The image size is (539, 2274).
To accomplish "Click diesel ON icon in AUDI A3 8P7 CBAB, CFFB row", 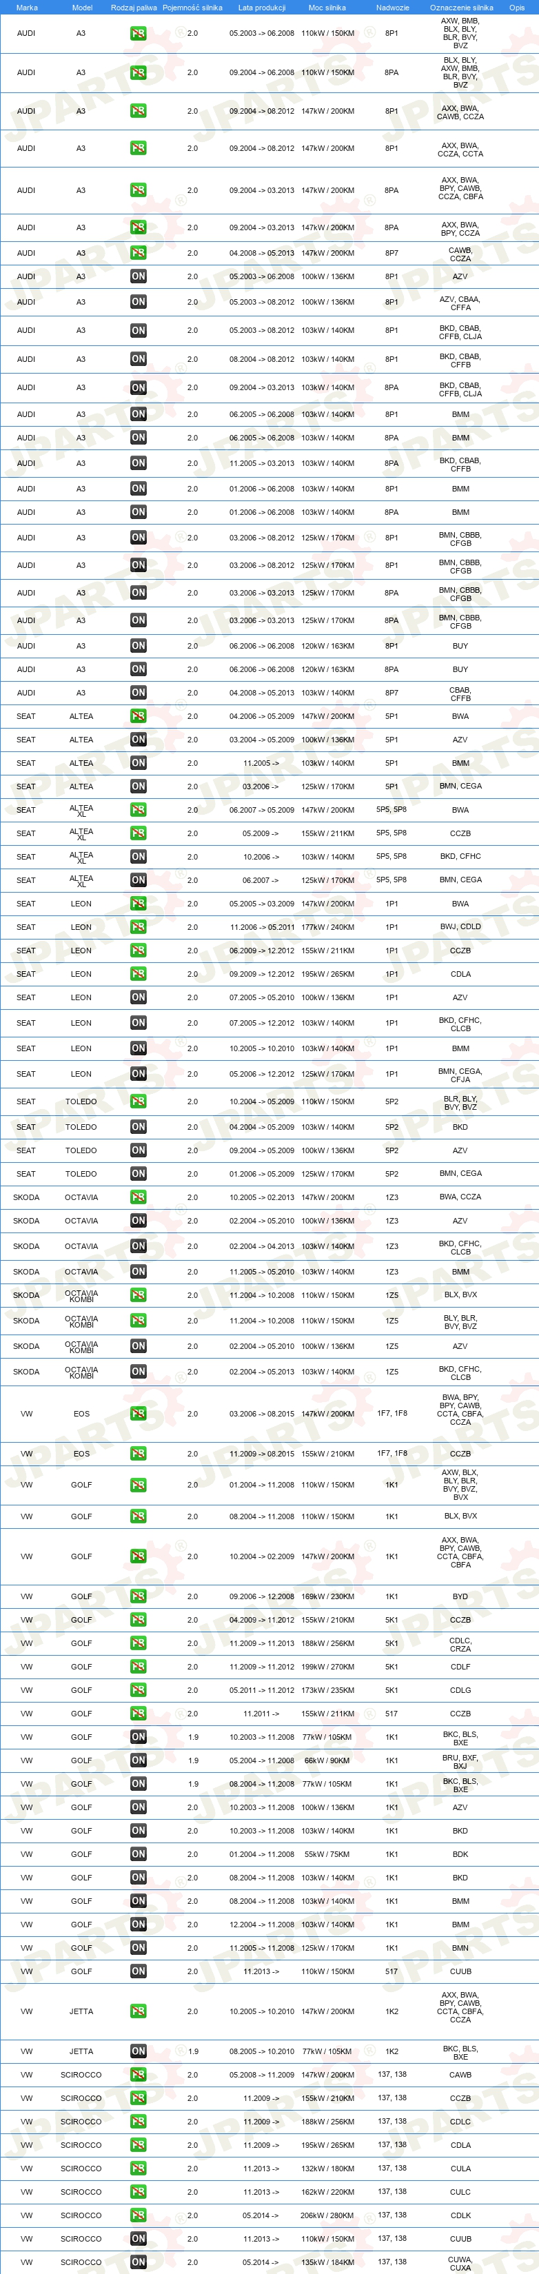I will tap(139, 693).
